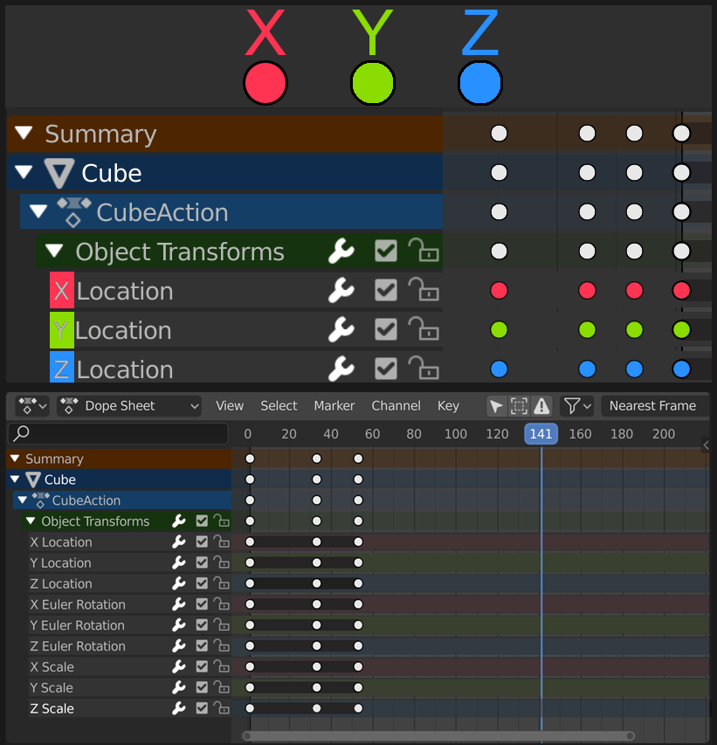Click the wrench on the enlarged Object Transforms row
717x745 pixels.
point(341,251)
